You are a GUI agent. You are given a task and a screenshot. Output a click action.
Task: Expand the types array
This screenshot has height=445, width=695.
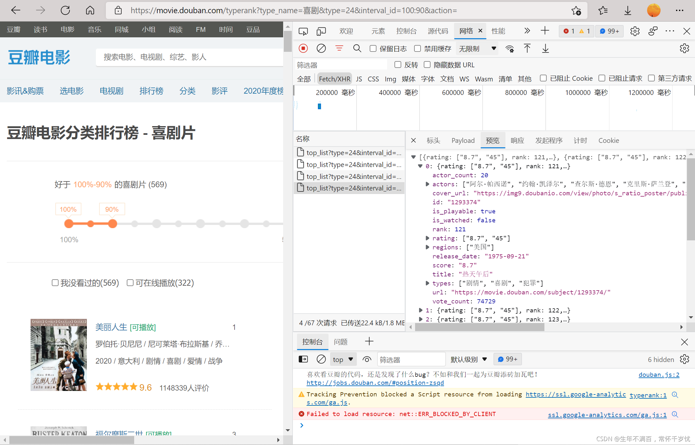(427, 283)
